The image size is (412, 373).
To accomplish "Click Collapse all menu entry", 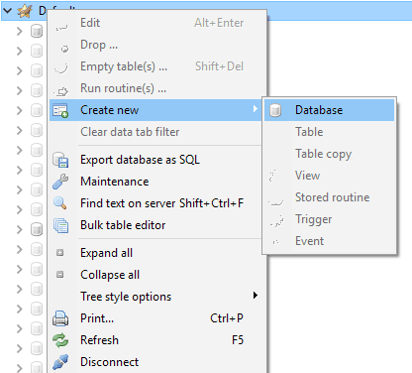I will (x=155, y=275).
